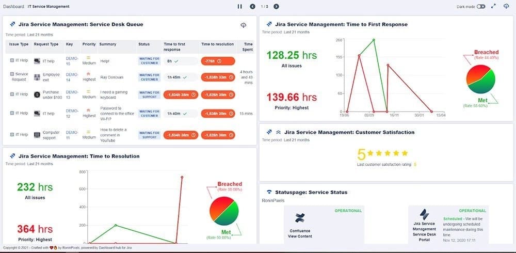Sort by the Status column header

point(144,44)
